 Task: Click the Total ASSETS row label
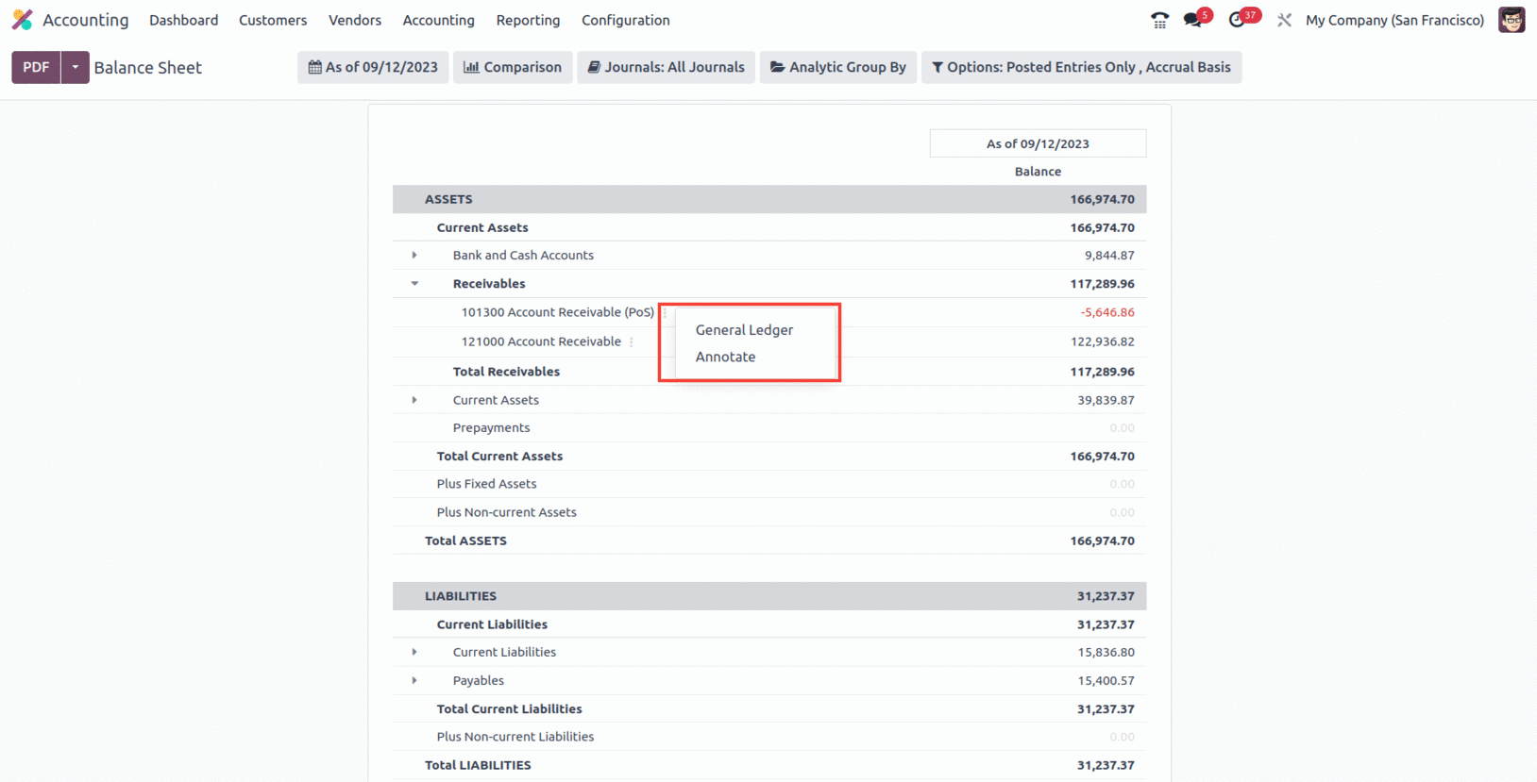click(465, 541)
